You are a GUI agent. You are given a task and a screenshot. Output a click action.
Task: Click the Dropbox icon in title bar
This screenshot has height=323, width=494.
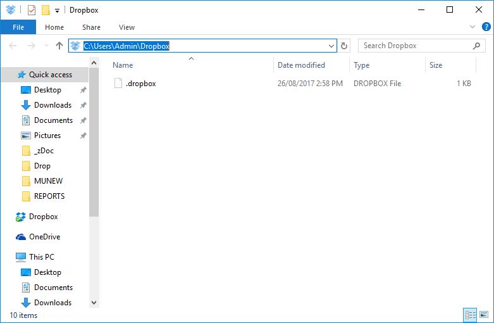coord(11,9)
